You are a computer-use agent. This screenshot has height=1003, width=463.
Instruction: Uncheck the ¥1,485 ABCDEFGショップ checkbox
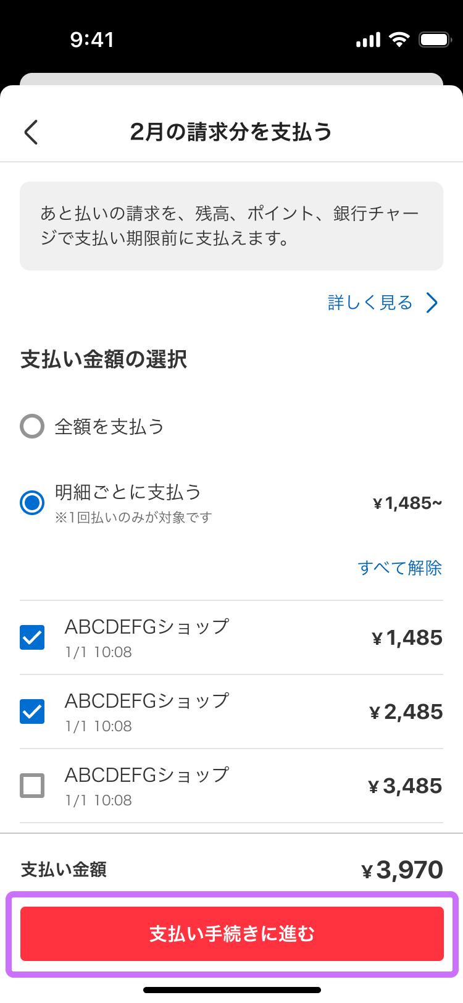tap(32, 637)
